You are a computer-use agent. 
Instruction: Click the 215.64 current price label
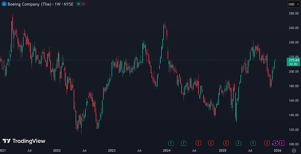(293, 60)
